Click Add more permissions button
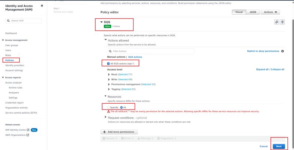294x150 pixels. click(x=119, y=132)
